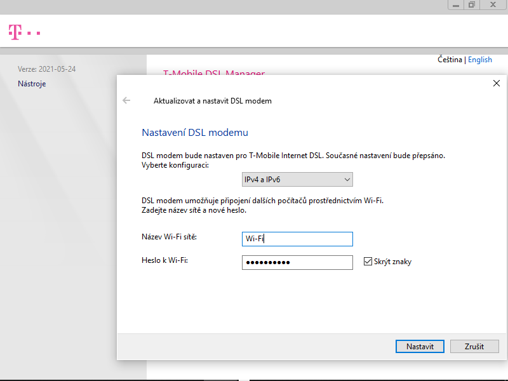Click the Nastavení DSL modemu heading
Viewport: 508px width, 381px height.
click(x=195, y=133)
